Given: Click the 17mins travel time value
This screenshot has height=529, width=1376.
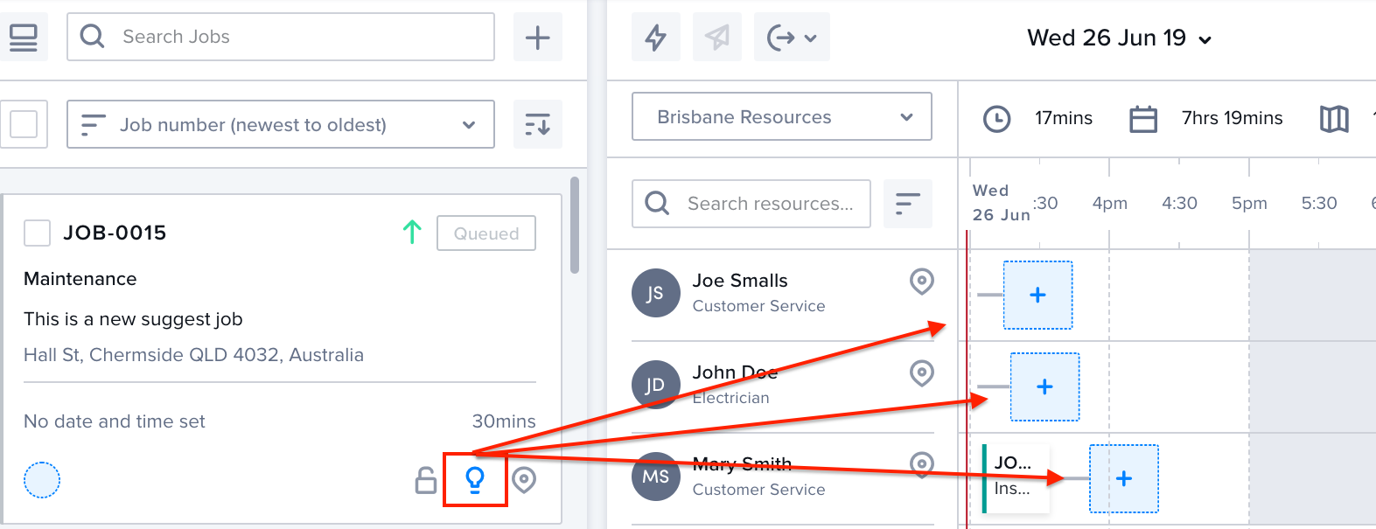Looking at the screenshot, I should [x=1064, y=118].
